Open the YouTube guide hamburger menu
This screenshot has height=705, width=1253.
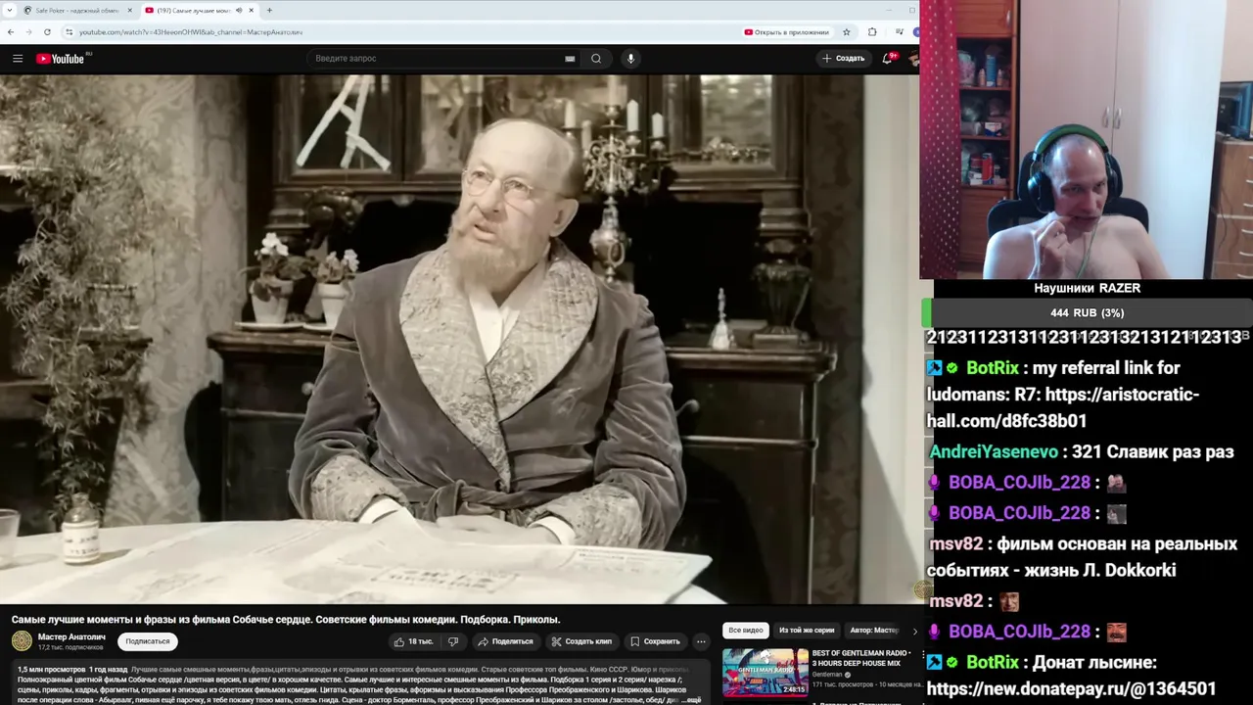coord(18,59)
